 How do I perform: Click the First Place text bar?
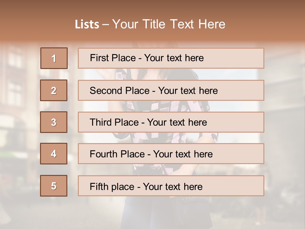coord(171,58)
